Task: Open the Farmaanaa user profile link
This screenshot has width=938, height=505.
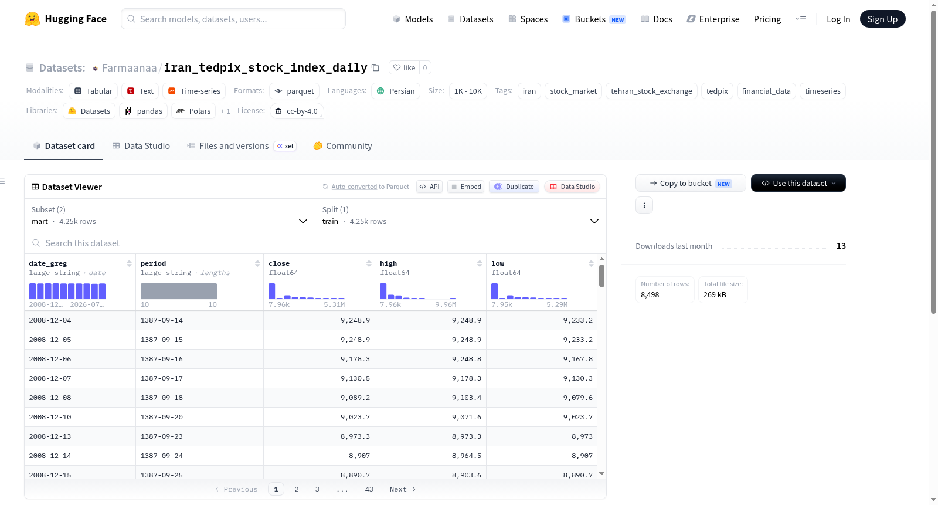Action: coord(129,67)
